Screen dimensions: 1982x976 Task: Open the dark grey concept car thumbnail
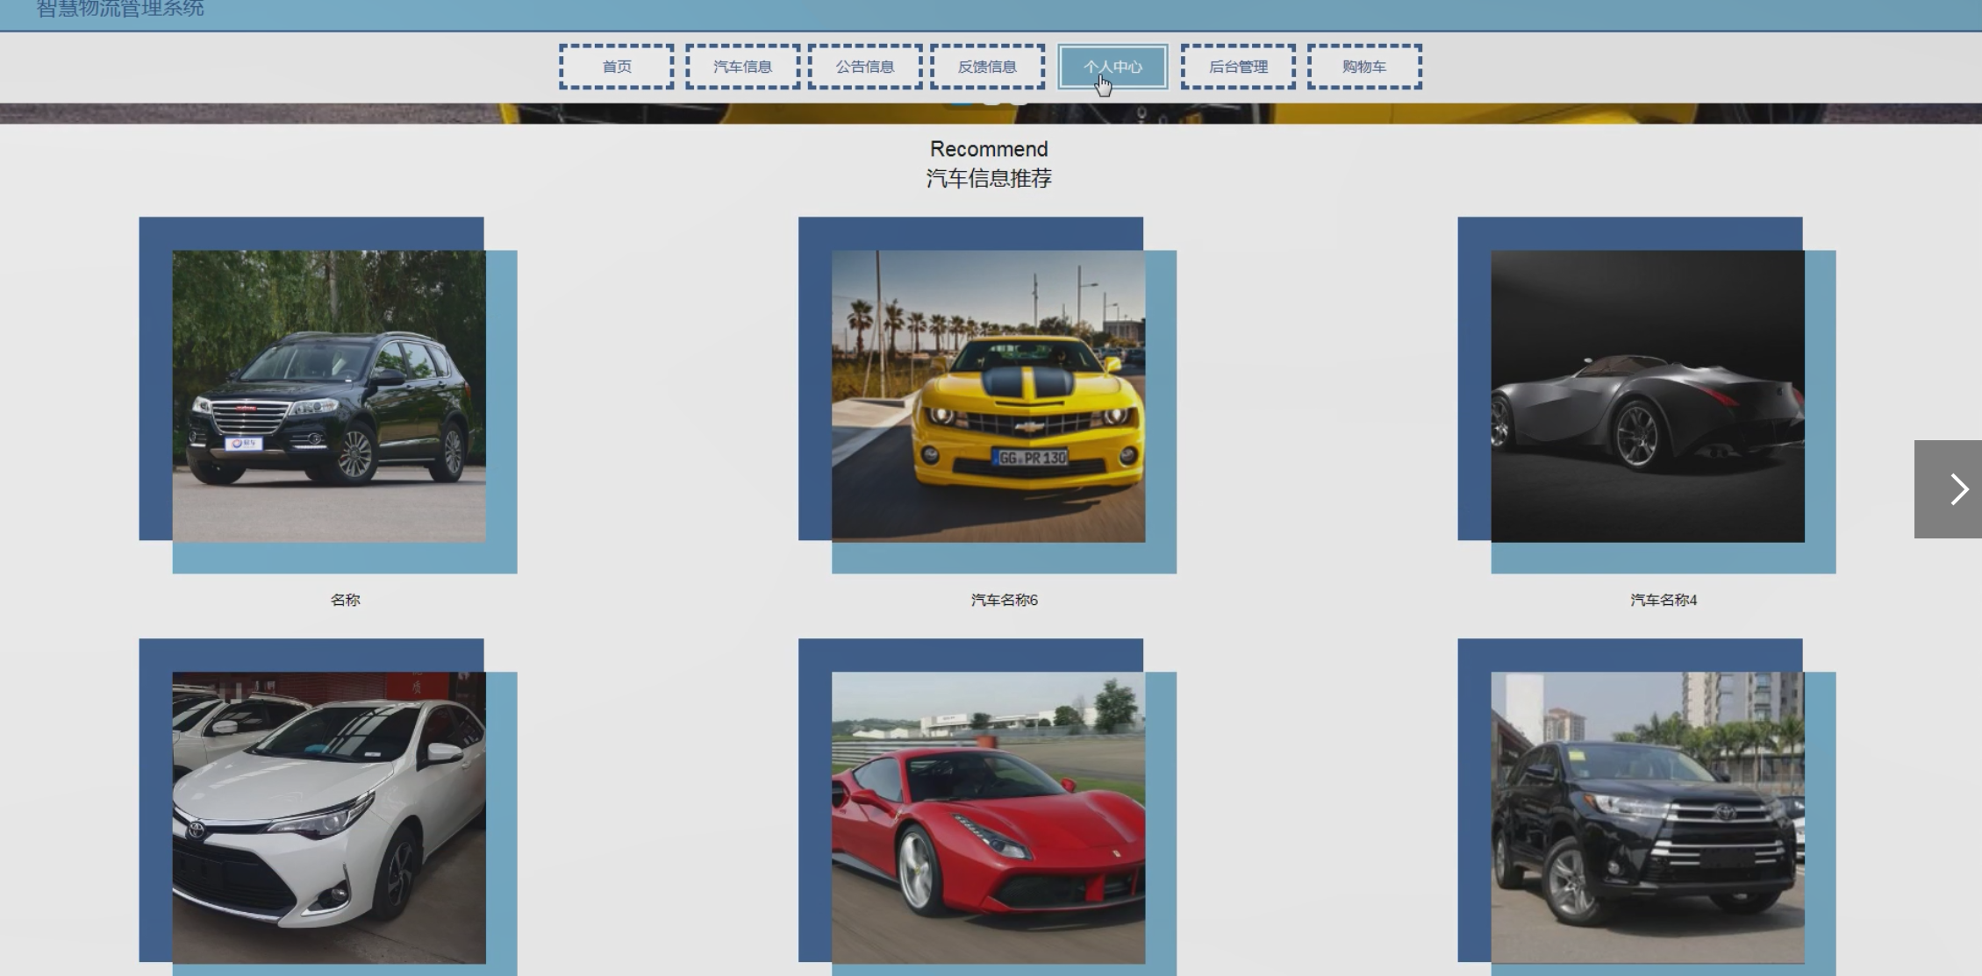coord(1647,395)
